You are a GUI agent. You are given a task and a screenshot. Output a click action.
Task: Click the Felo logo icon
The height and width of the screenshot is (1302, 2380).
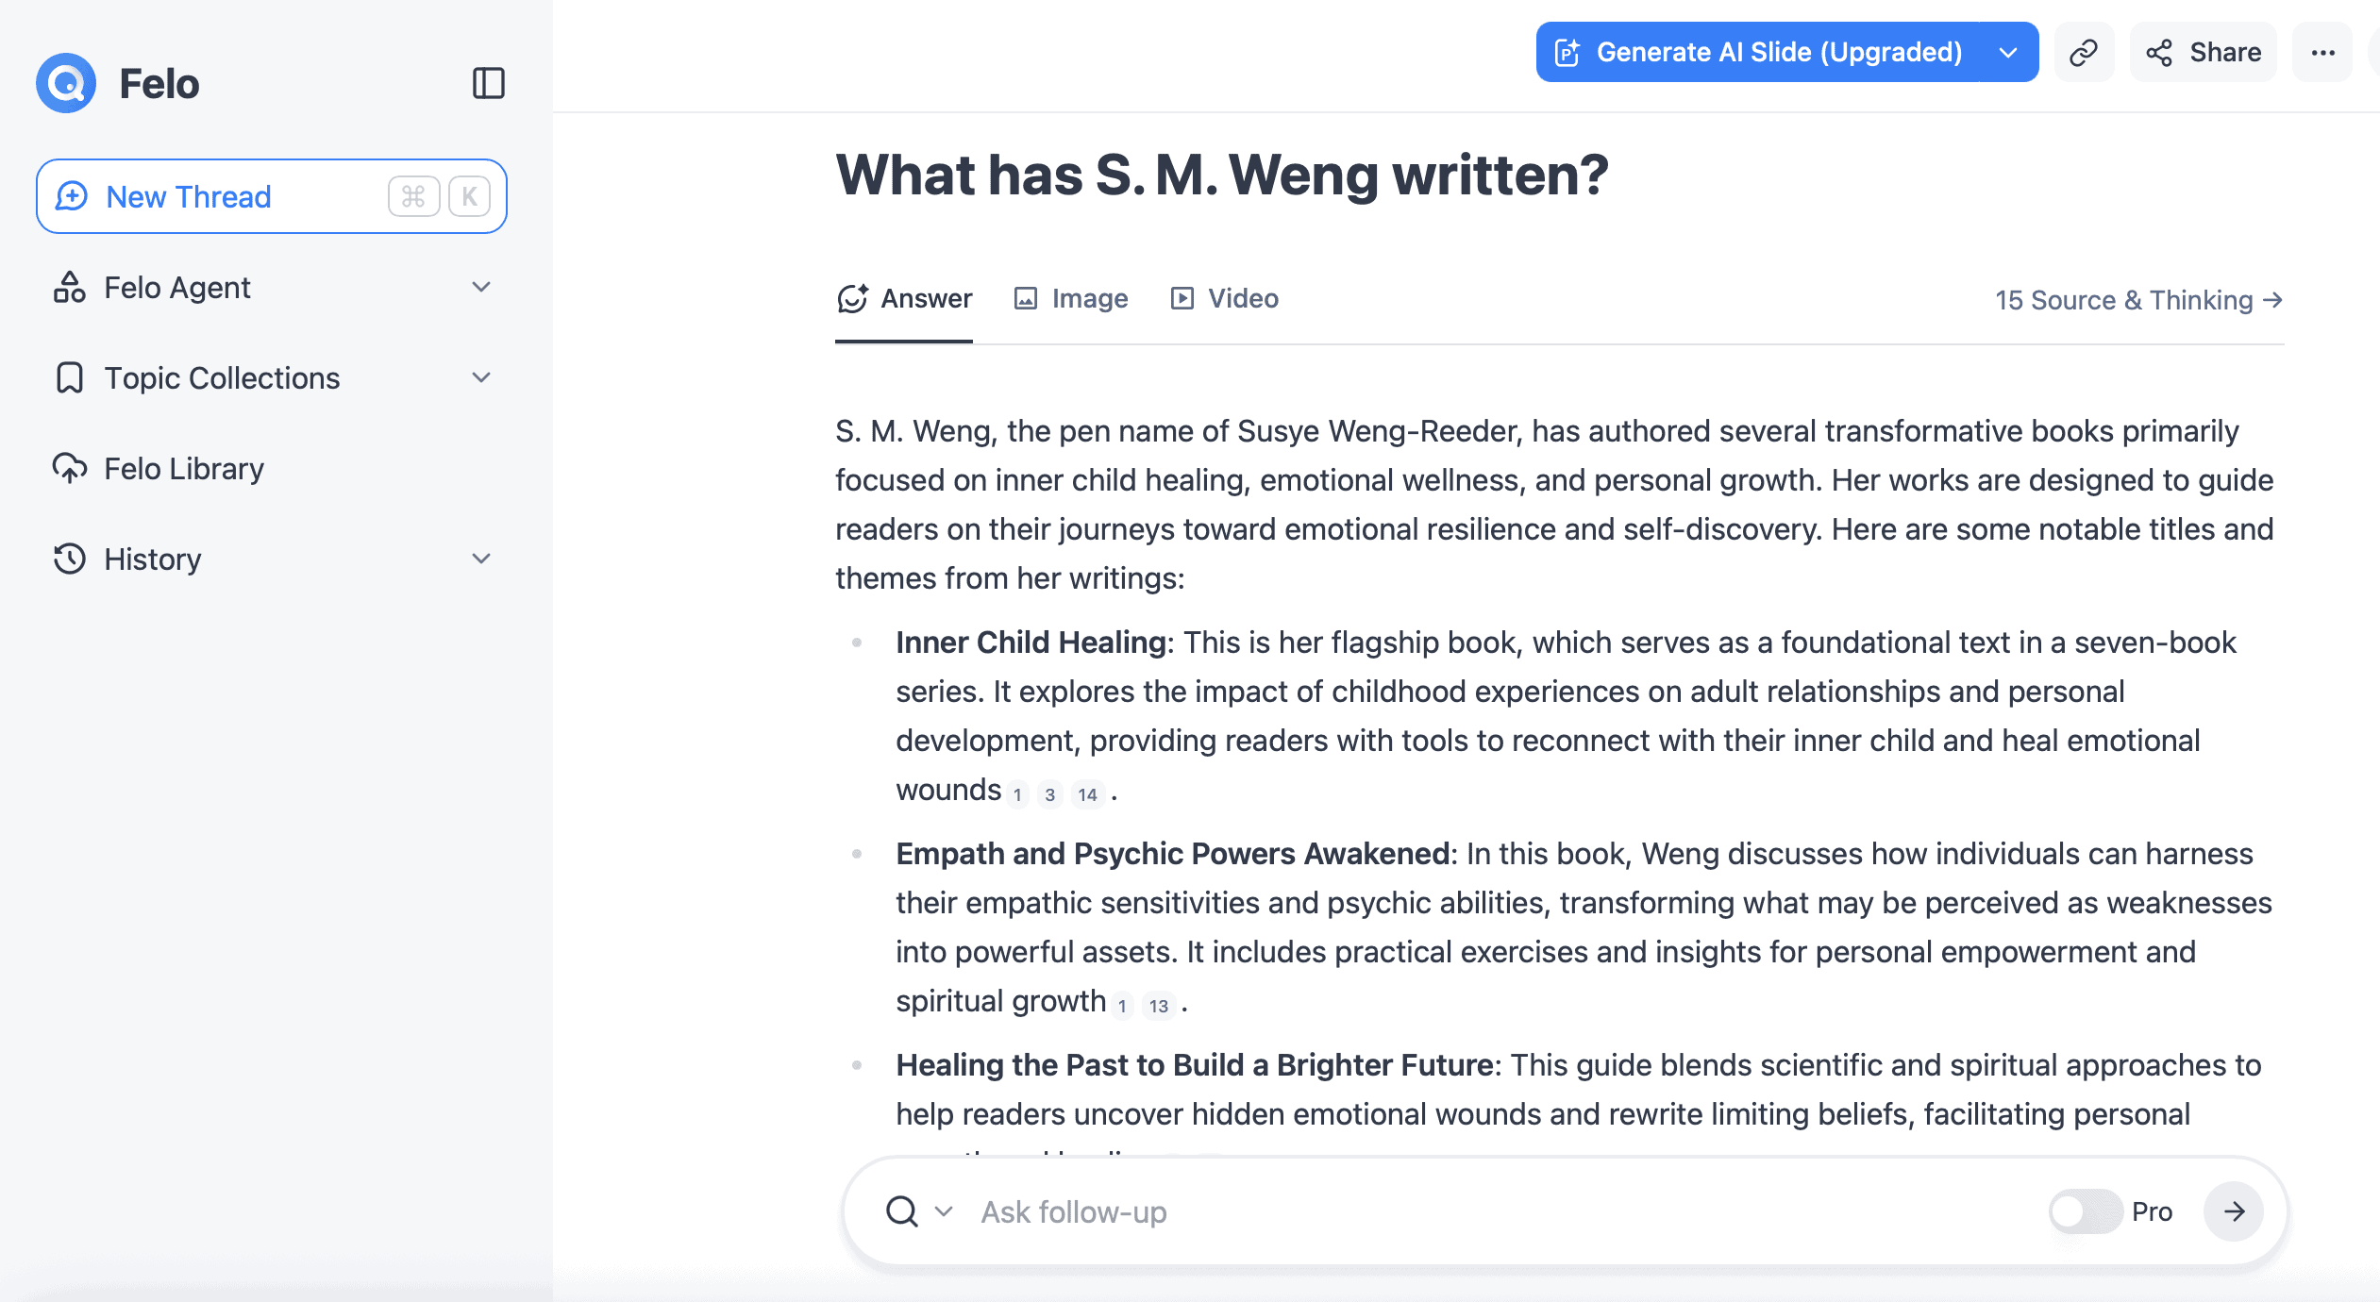66,83
